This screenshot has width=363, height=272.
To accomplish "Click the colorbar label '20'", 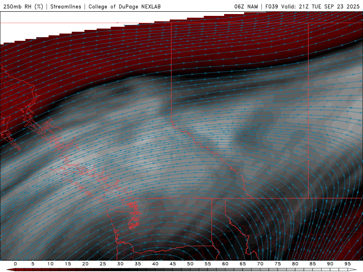I will tap(85, 264).
